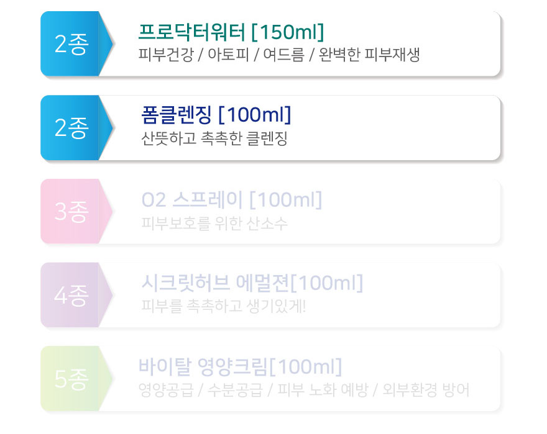Viewport: 547px width, 434px height.
Task: Choose the faded O2 스프레이 card's right area
Action: coord(411,211)
